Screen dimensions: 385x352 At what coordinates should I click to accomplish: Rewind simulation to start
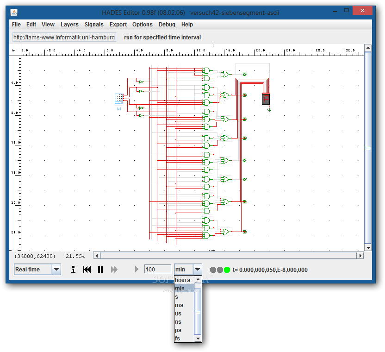(87, 270)
